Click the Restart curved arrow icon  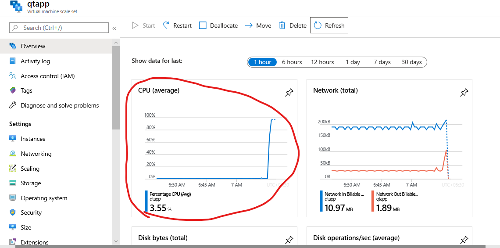pos(166,25)
